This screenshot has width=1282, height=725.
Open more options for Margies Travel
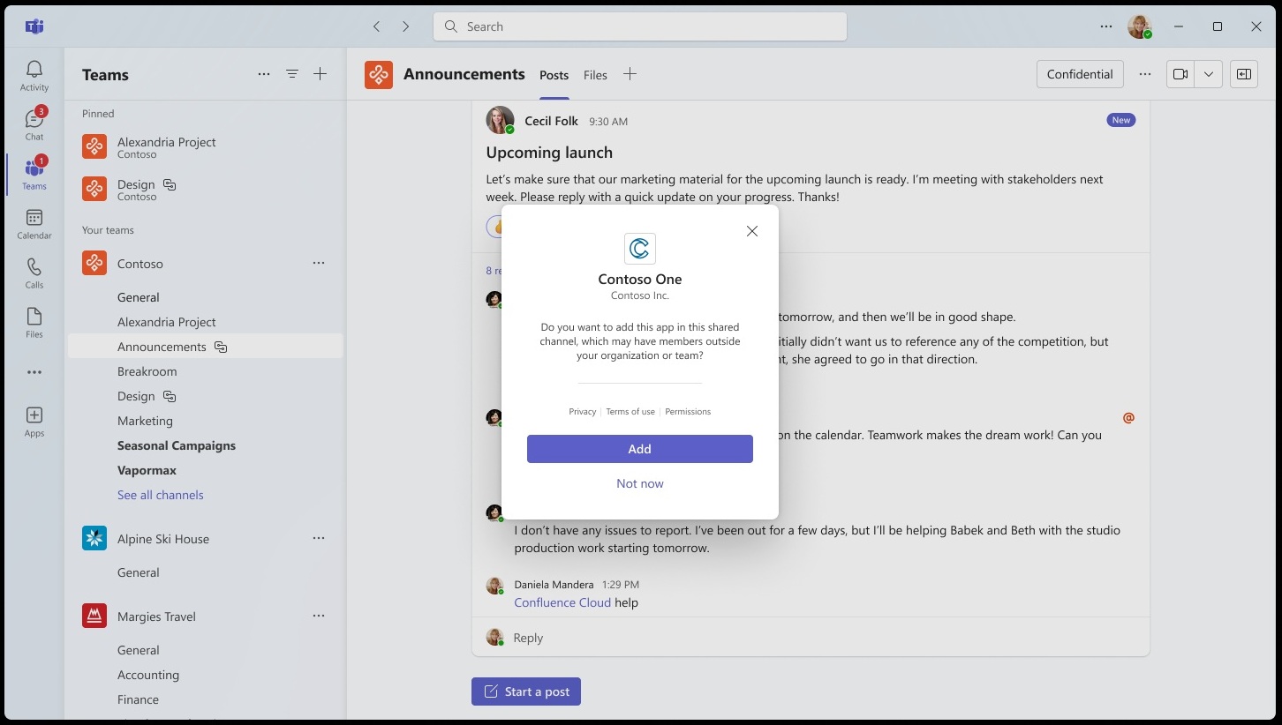tap(319, 616)
